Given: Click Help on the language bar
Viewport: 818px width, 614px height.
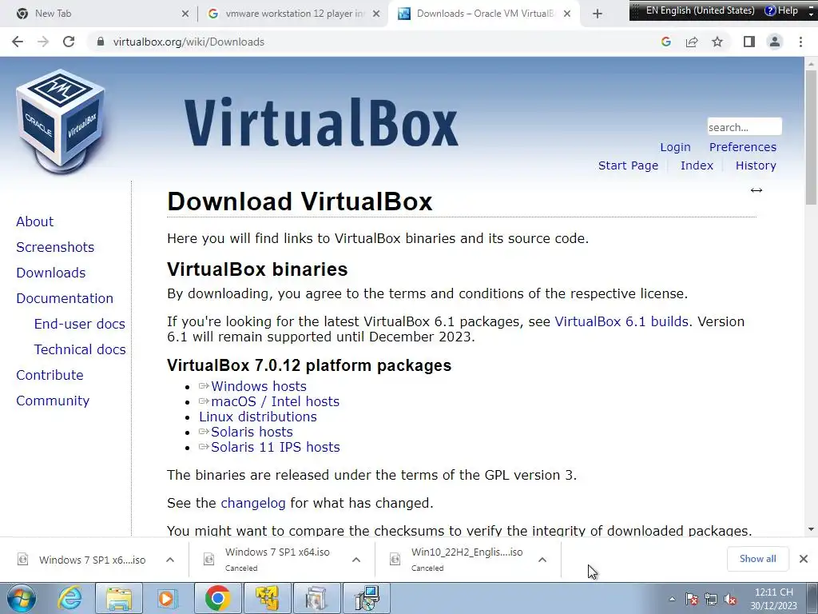Looking at the screenshot, I should (782, 10).
